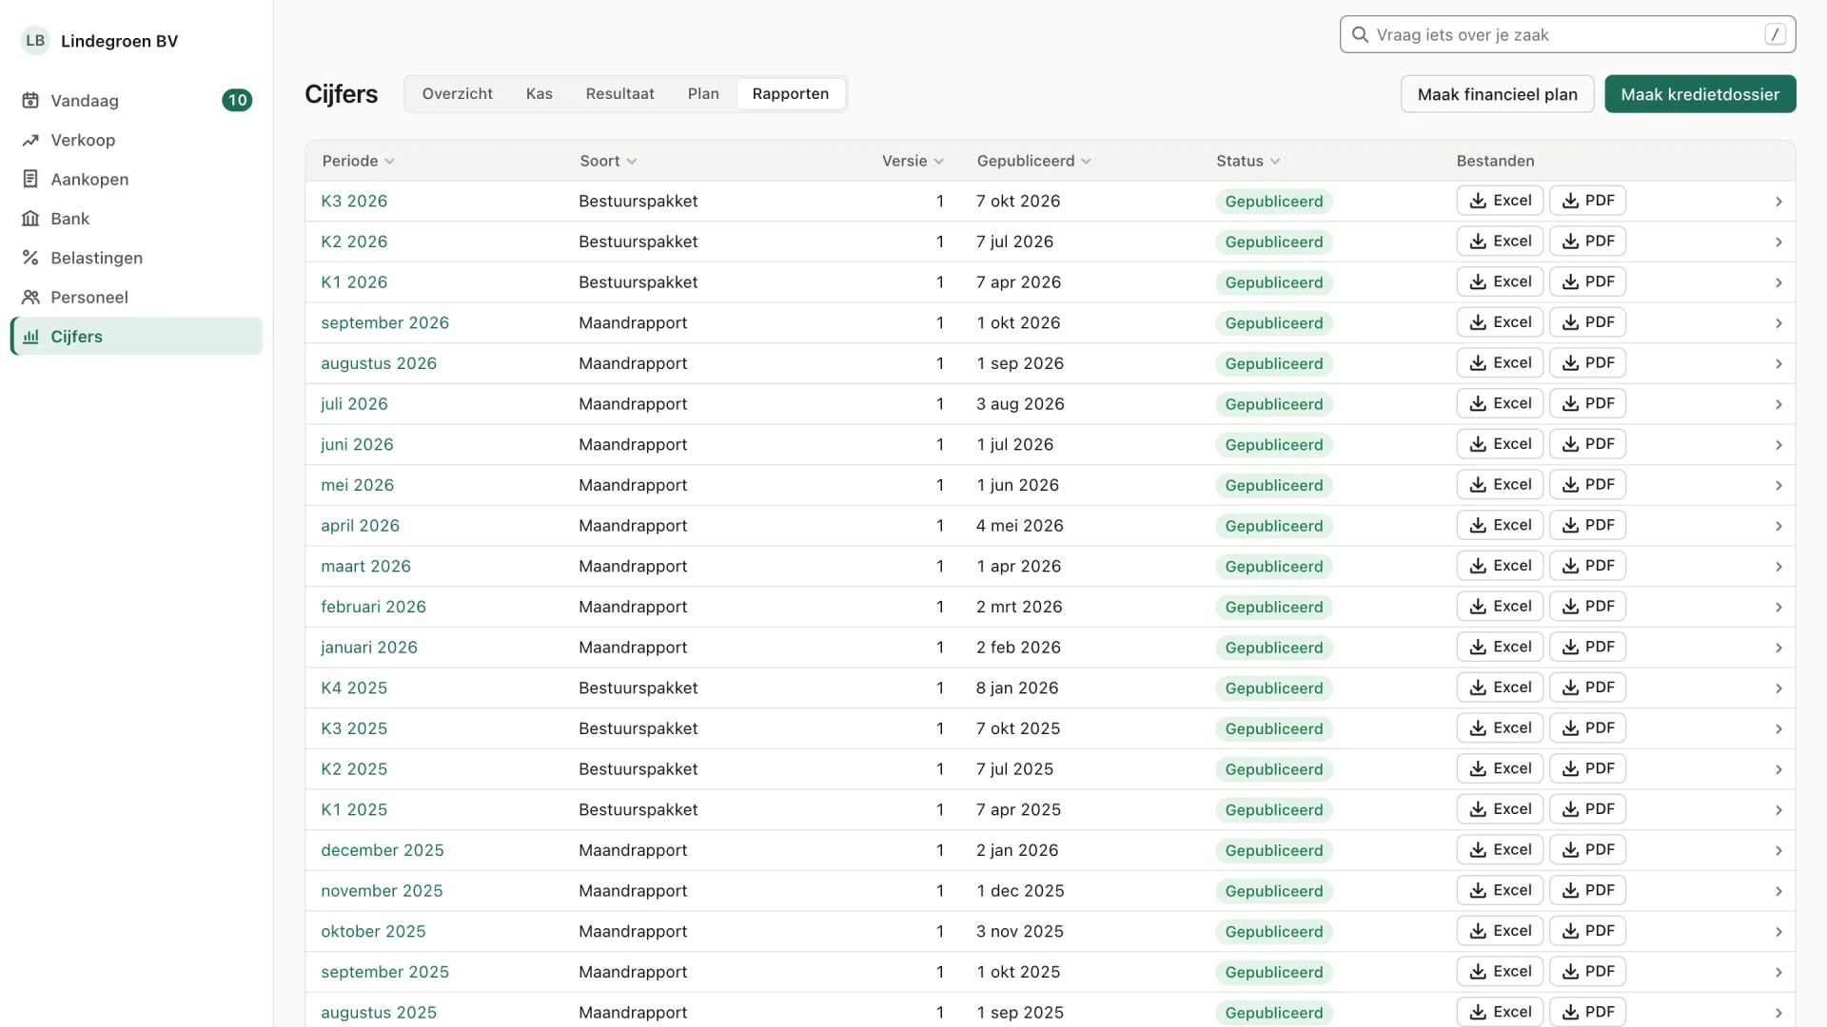Image resolution: width=1827 pixels, height=1027 pixels.
Task: Download PDF for K1 2025
Action: tap(1587, 809)
